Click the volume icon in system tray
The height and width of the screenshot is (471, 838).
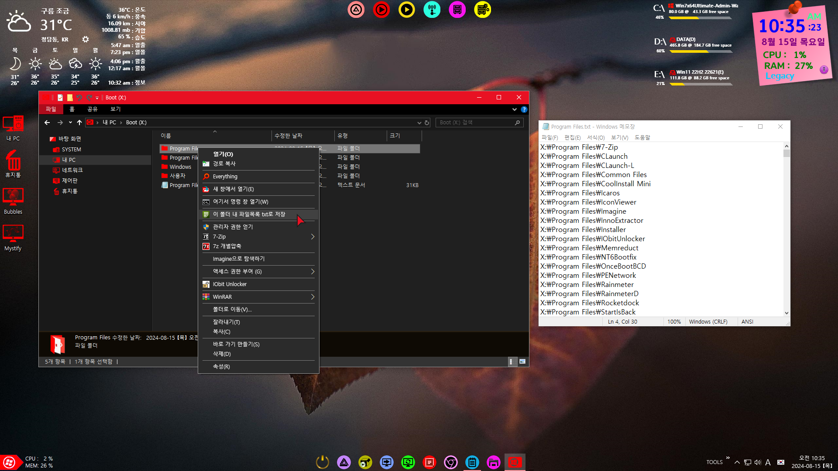[758, 462]
